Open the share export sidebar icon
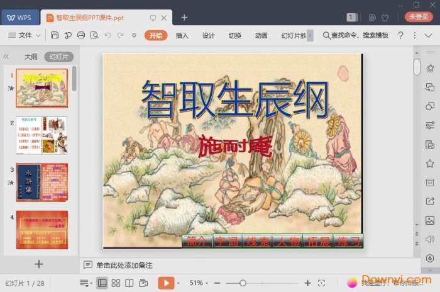The width and height of the screenshot is (440, 292). (x=430, y=201)
